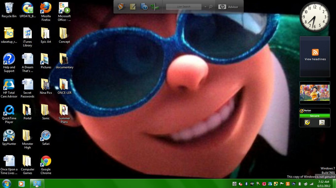Click the help question mark dock icon

coord(144,7)
